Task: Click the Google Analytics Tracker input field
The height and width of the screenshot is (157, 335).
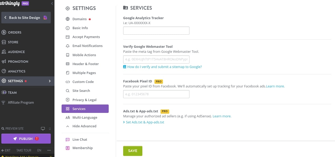Action: pos(156,30)
